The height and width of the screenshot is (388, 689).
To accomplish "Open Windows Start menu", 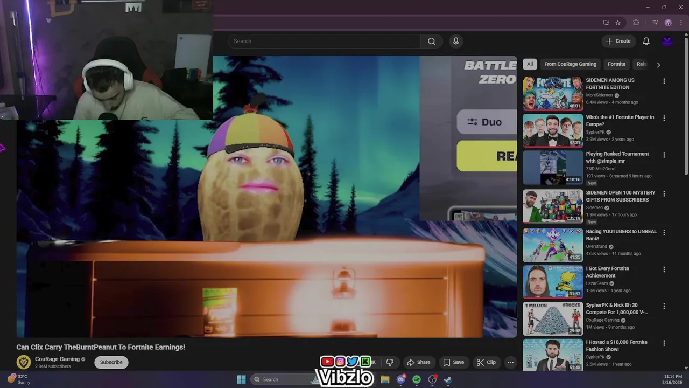I will point(242,379).
